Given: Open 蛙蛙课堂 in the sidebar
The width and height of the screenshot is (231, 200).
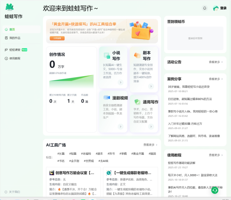Looking at the screenshot, I should [15, 50].
